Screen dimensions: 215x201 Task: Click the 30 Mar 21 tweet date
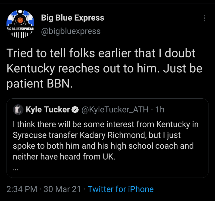62,189
